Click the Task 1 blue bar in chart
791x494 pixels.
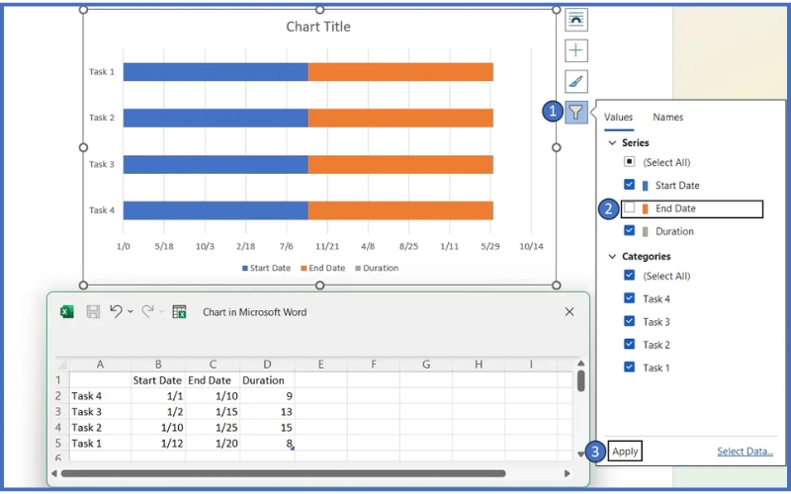[x=216, y=72]
